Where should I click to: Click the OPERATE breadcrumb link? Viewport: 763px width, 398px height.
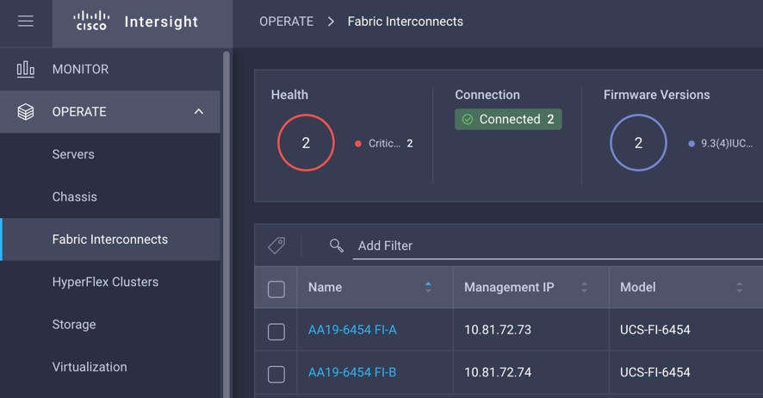coord(286,22)
